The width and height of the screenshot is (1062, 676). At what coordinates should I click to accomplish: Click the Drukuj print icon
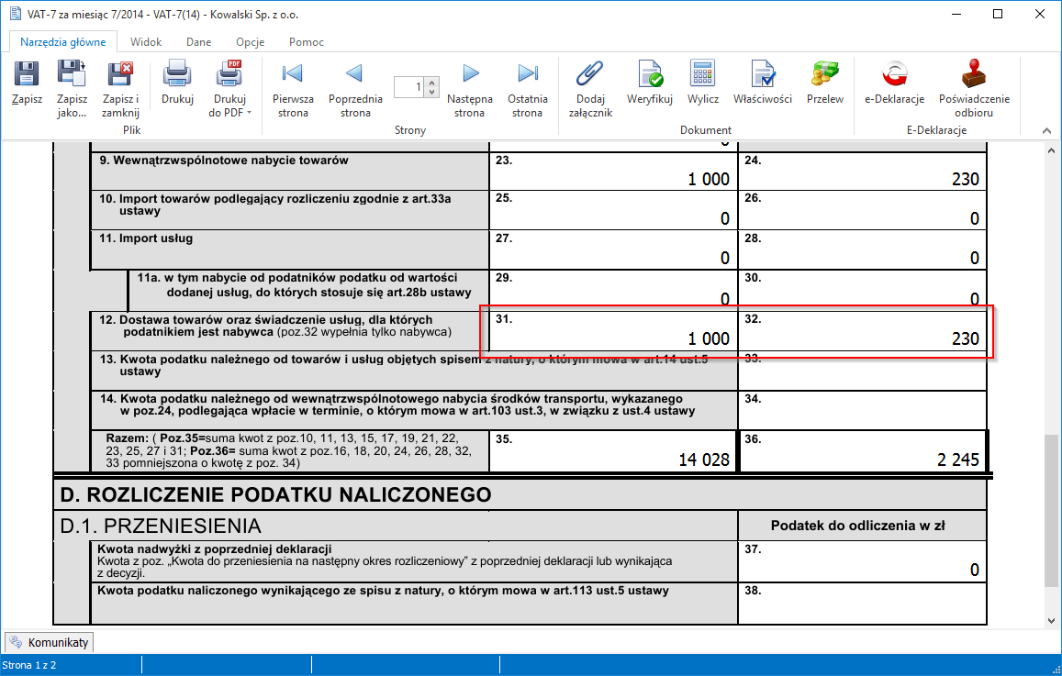[176, 83]
